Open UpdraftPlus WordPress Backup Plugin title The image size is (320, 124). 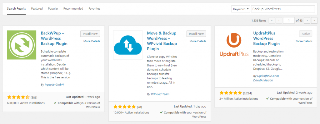click(x=266, y=38)
